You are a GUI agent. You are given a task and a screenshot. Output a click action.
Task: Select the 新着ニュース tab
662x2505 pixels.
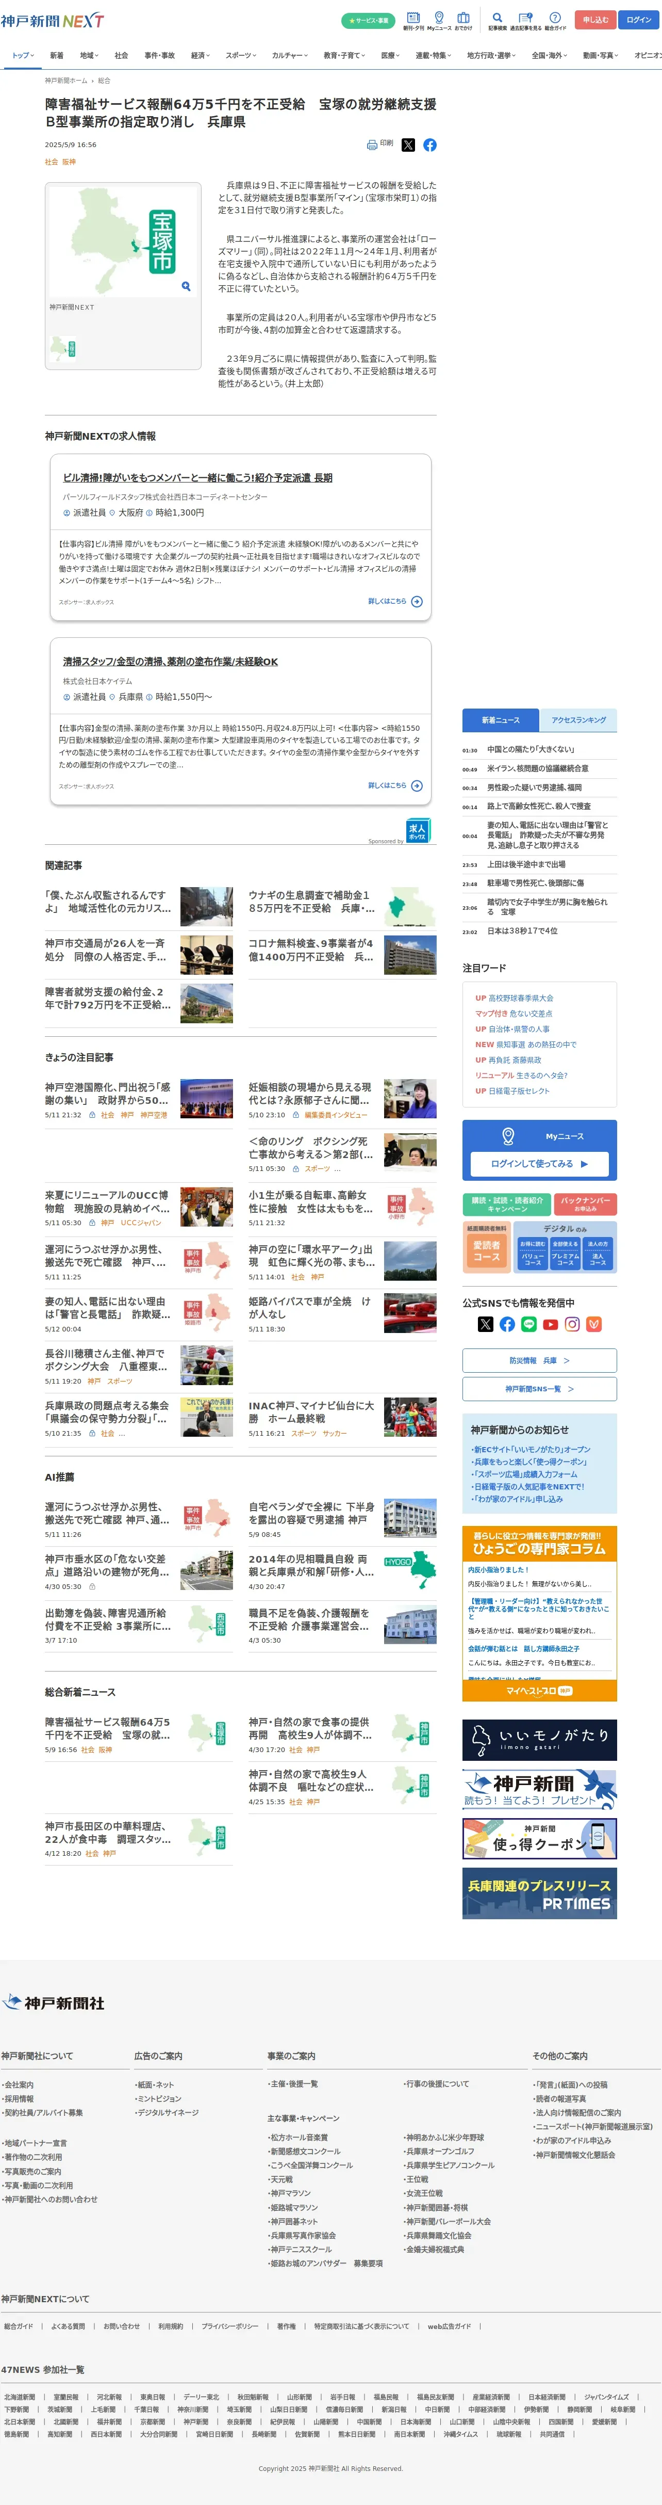(501, 719)
